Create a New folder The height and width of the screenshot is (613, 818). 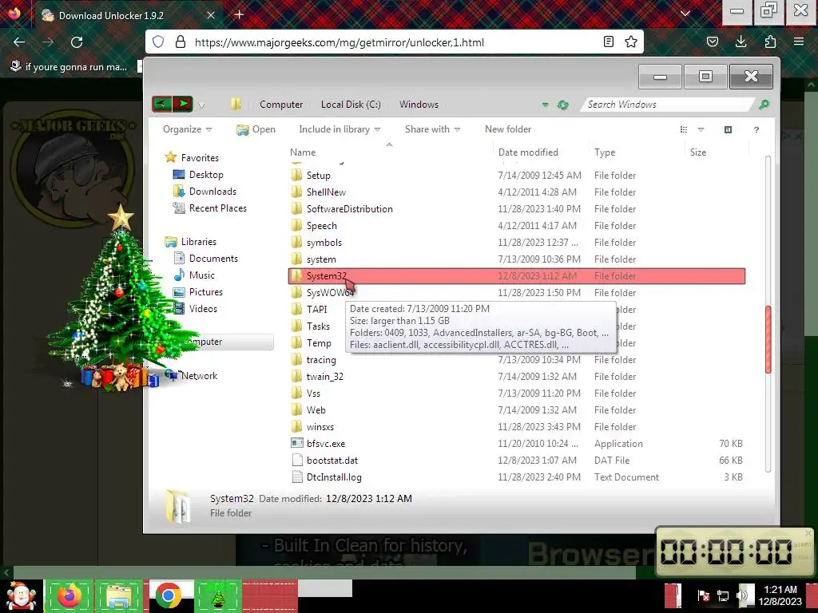click(508, 129)
